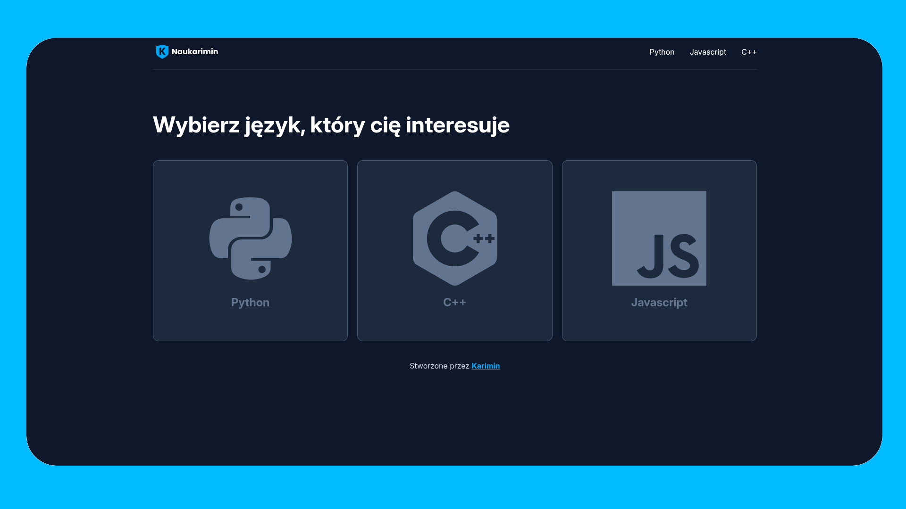
Task: Click the empty dark area below the footer
Action: click(x=454, y=419)
